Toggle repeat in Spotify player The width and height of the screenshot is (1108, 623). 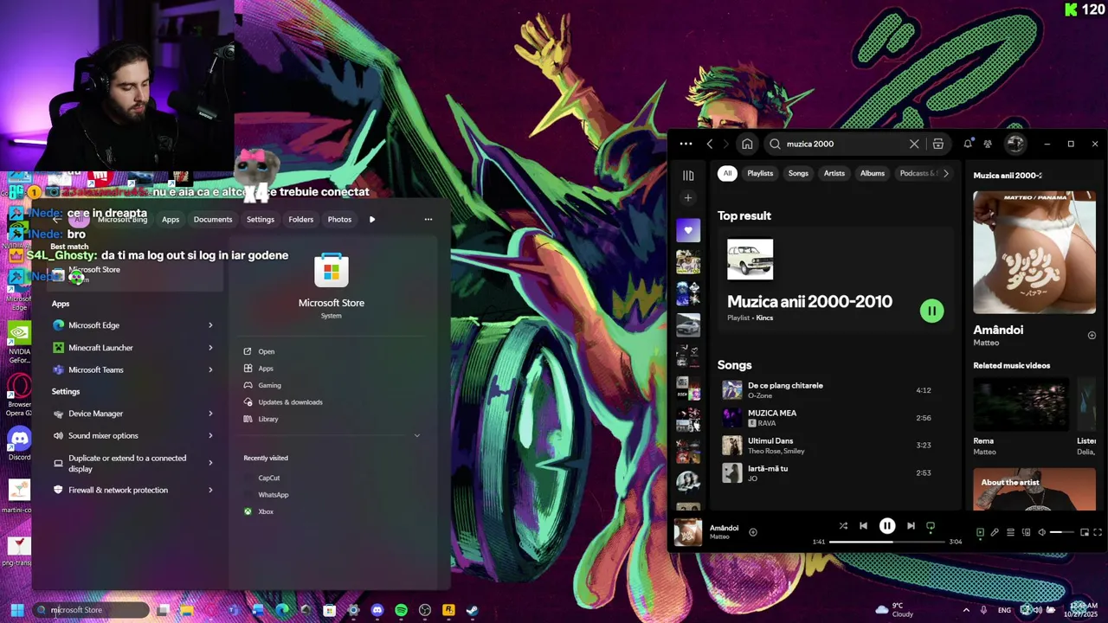(x=931, y=525)
